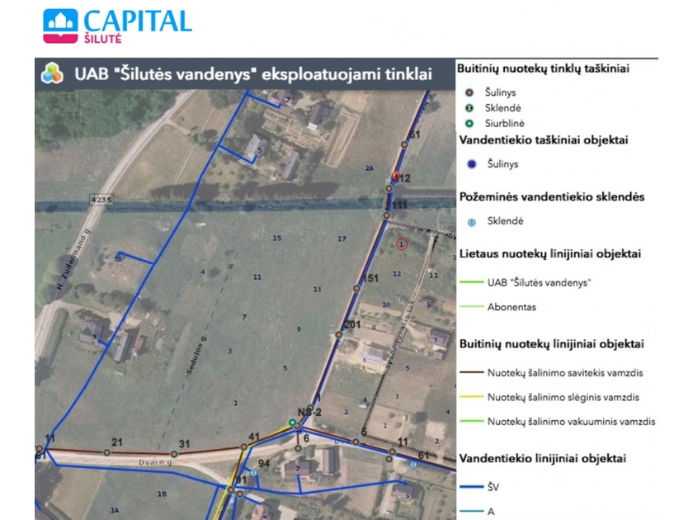The height and width of the screenshot is (520, 693).
Task: Click the Abonentas light green line swatch
Action: 472,306
